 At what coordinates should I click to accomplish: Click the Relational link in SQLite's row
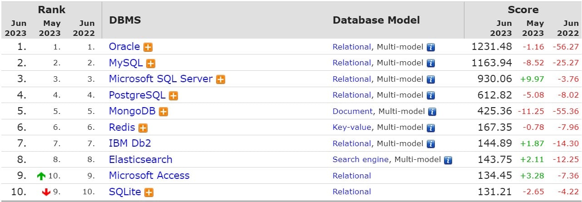click(x=352, y=192)
